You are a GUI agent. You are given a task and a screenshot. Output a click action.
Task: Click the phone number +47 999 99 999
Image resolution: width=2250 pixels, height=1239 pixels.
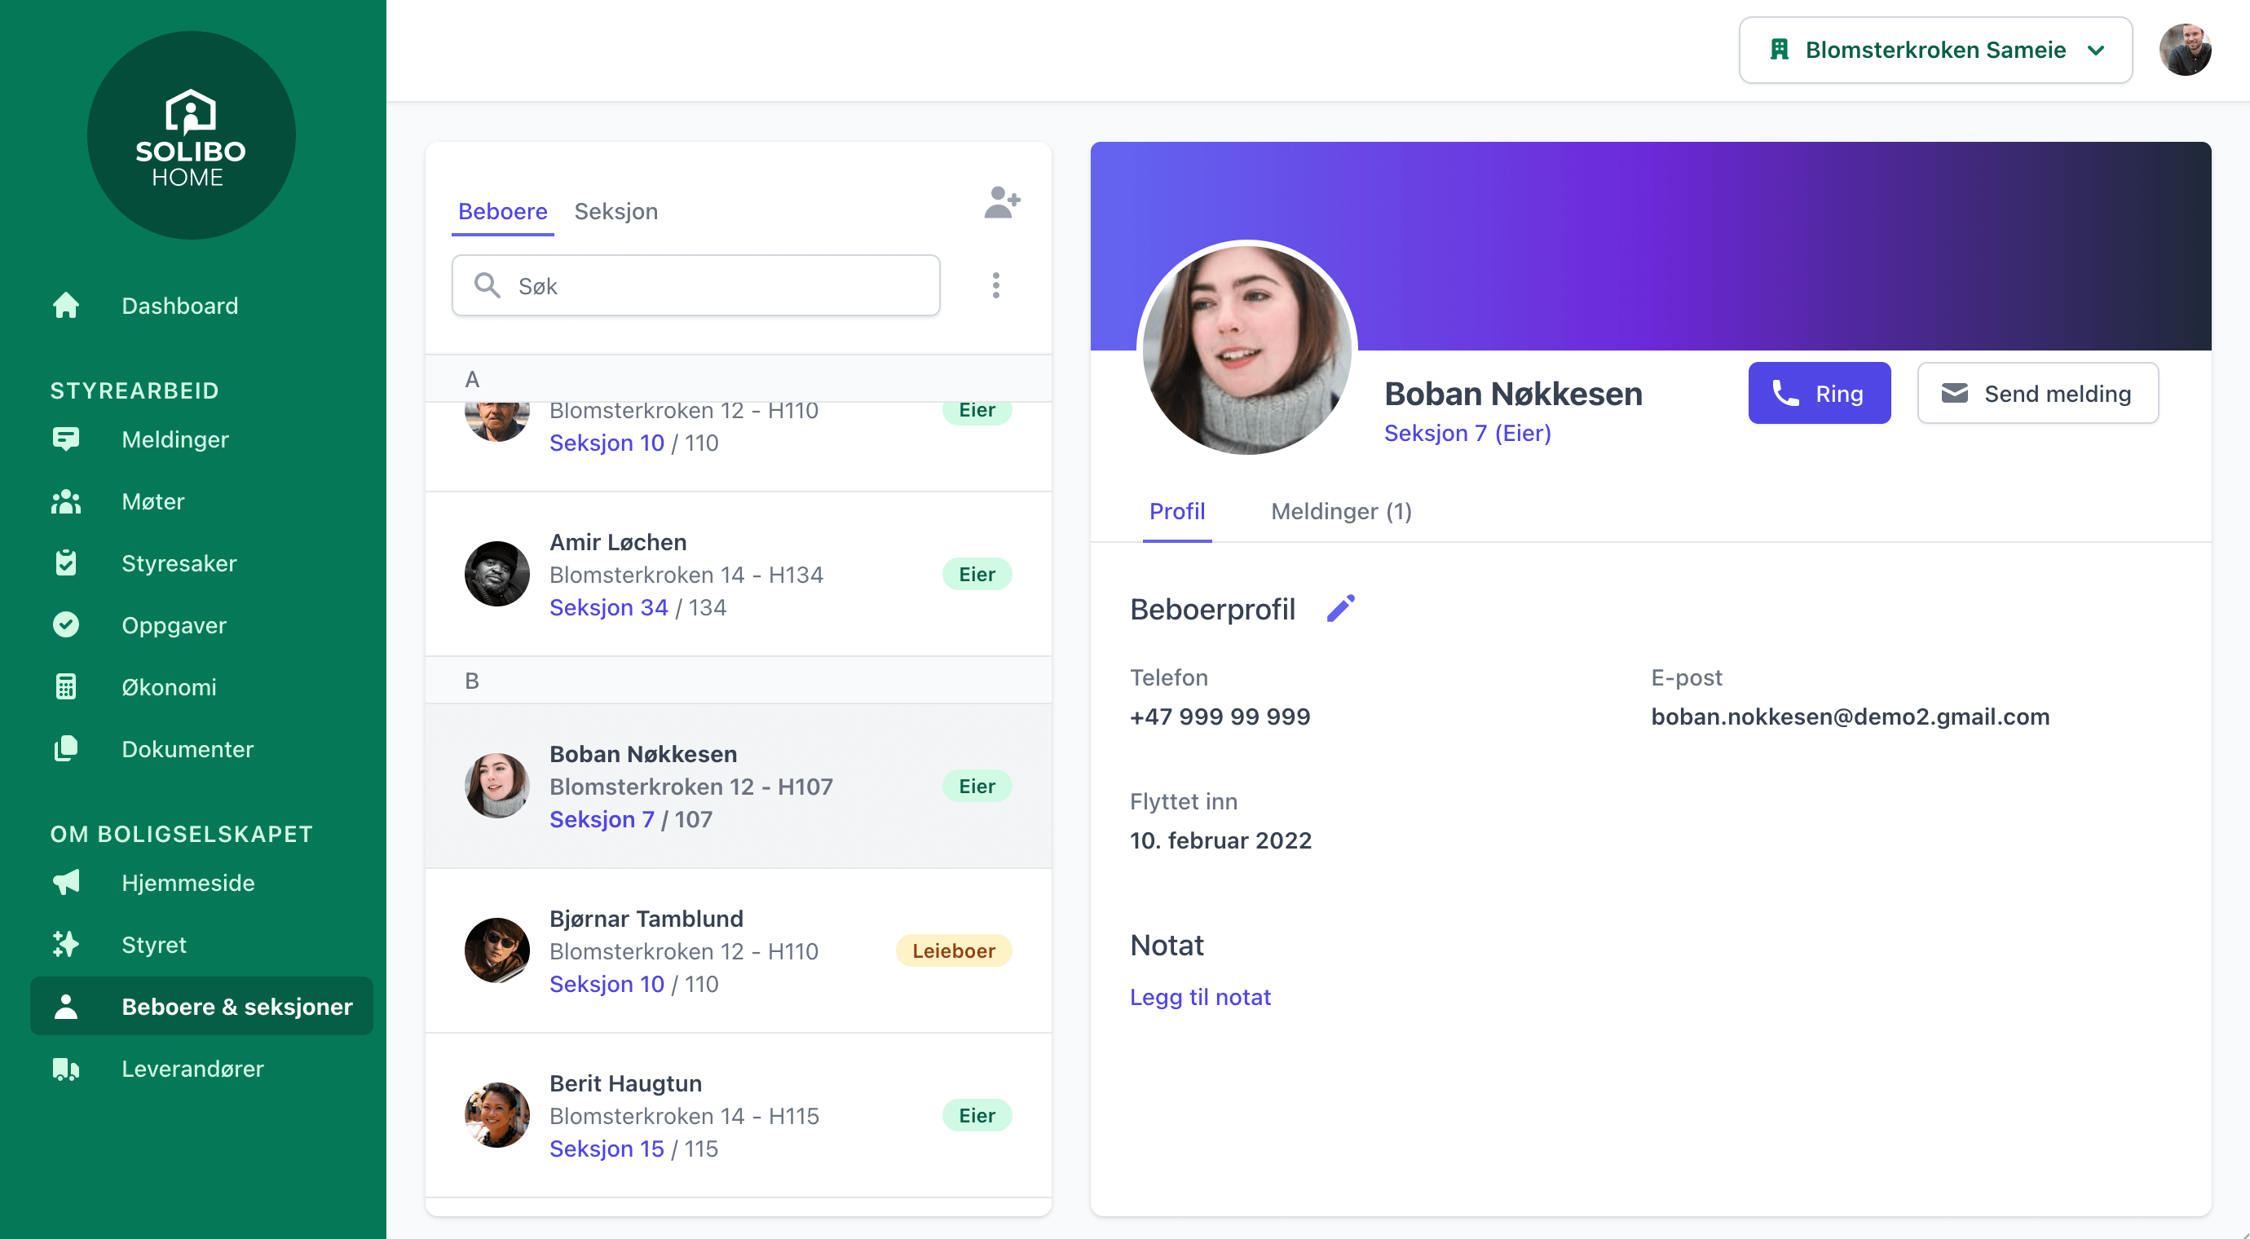click(1220, 717)
